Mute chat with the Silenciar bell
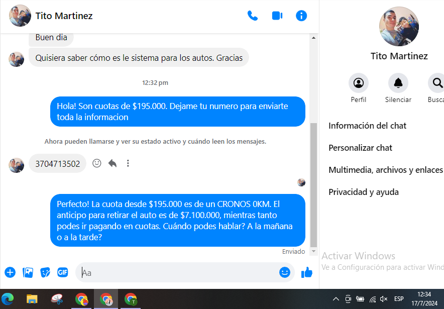 pos(398,83)
